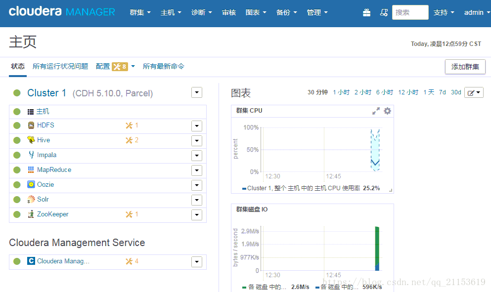The image size is (491, 292).
Task: Open the 诊断 menu
Action: 201,12
